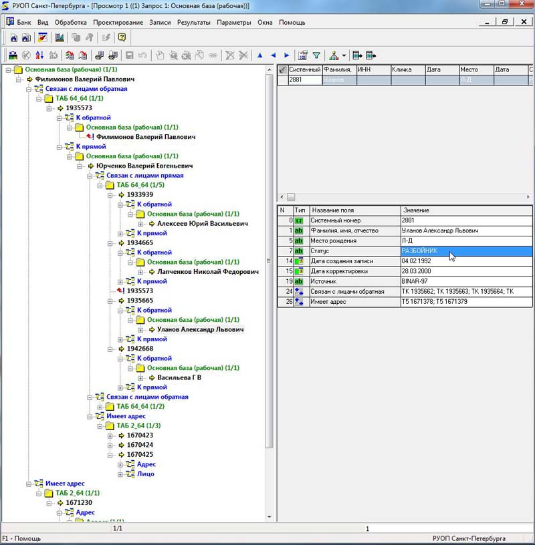Click the blue up arrow navigation icon
The height and width of the screenshot is (545, 535).
[259, 55]
